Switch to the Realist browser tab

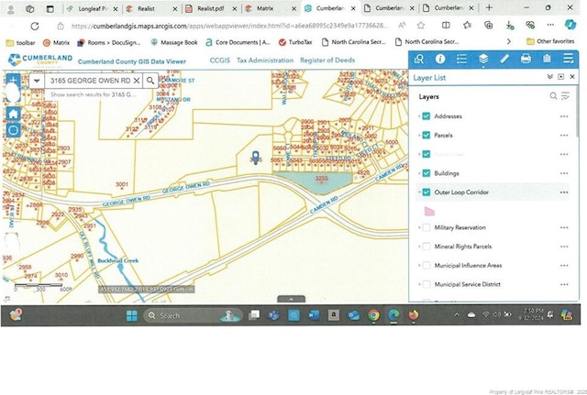pyautogui.click(x=151, y=8)
